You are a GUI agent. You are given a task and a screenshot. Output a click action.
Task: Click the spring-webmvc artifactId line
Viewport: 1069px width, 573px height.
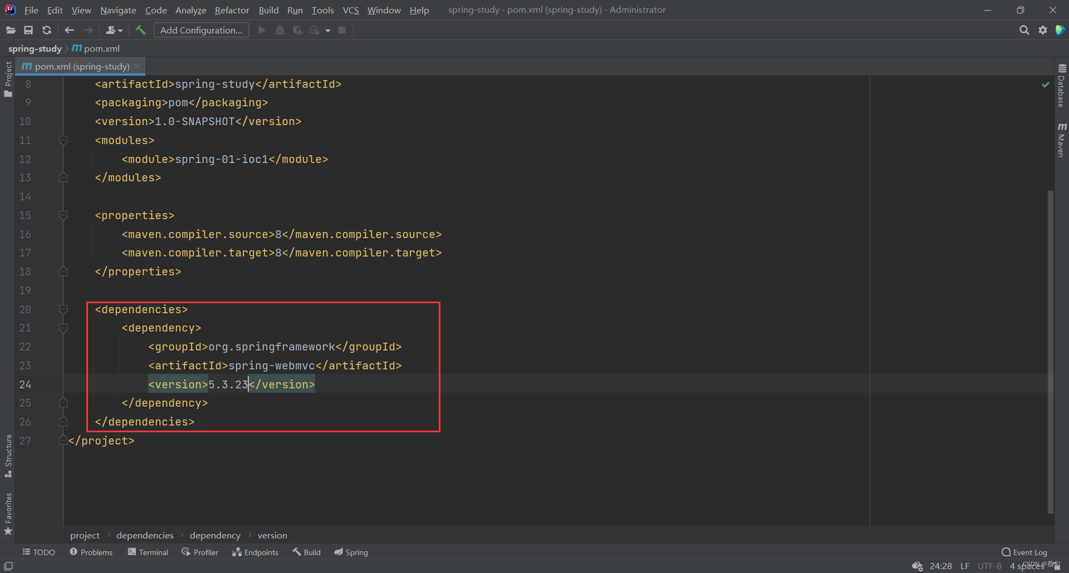(275, 365)
